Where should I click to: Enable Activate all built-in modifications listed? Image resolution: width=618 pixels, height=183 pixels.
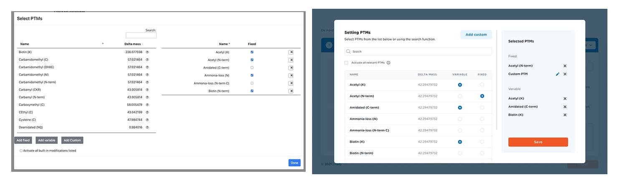click(21, 151)
